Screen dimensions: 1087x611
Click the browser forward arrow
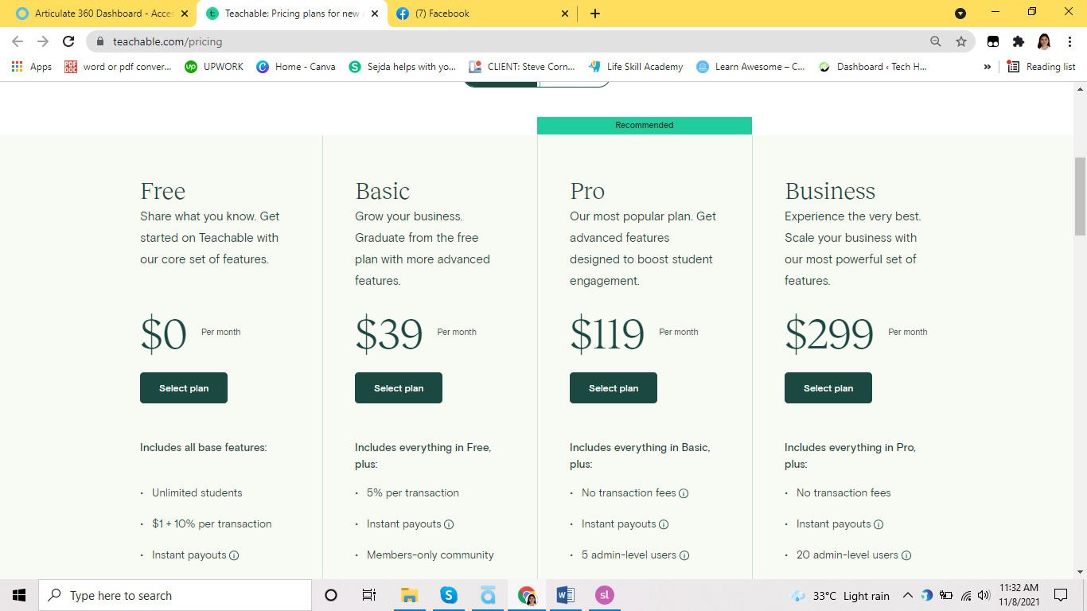click(x=43, y=41)
